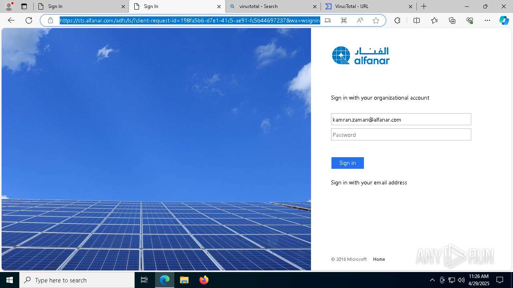Restore down the browser window
This screenshot has width=513, height=288.
485,6
